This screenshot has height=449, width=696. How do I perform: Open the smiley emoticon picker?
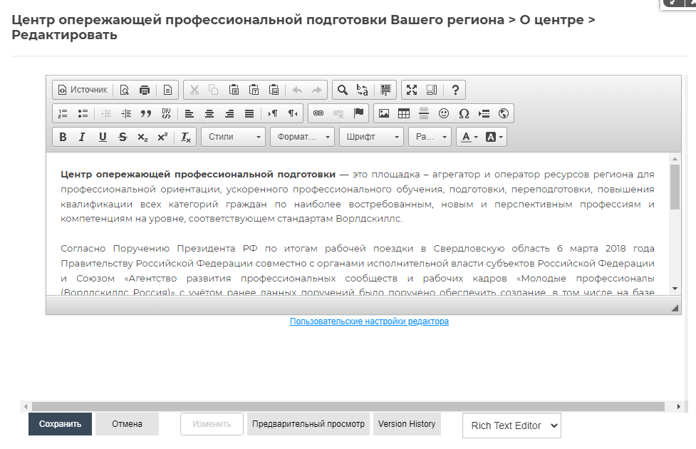(444, 113)
